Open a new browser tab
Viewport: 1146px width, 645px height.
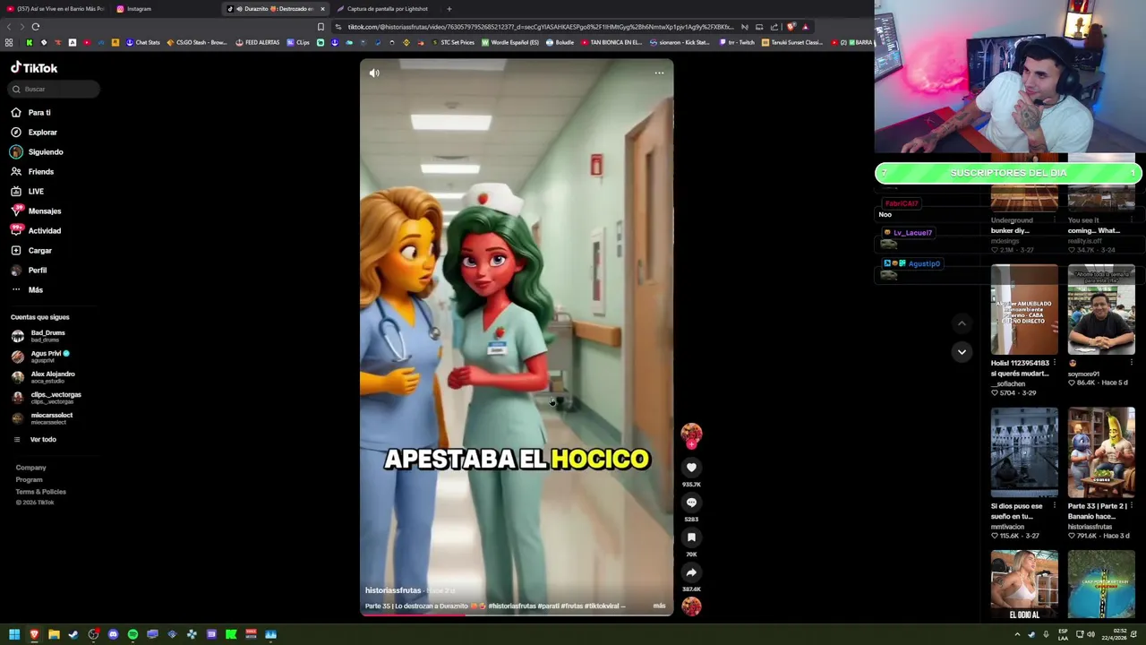tap(449, 9)
